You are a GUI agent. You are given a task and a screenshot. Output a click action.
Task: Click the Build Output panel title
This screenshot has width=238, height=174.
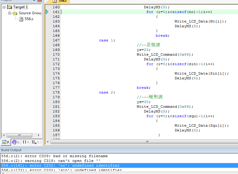(x=11, y=150)
